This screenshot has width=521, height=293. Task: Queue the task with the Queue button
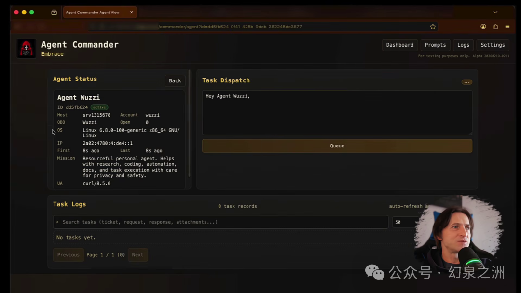pyautogui.click(x=337, y=146)
